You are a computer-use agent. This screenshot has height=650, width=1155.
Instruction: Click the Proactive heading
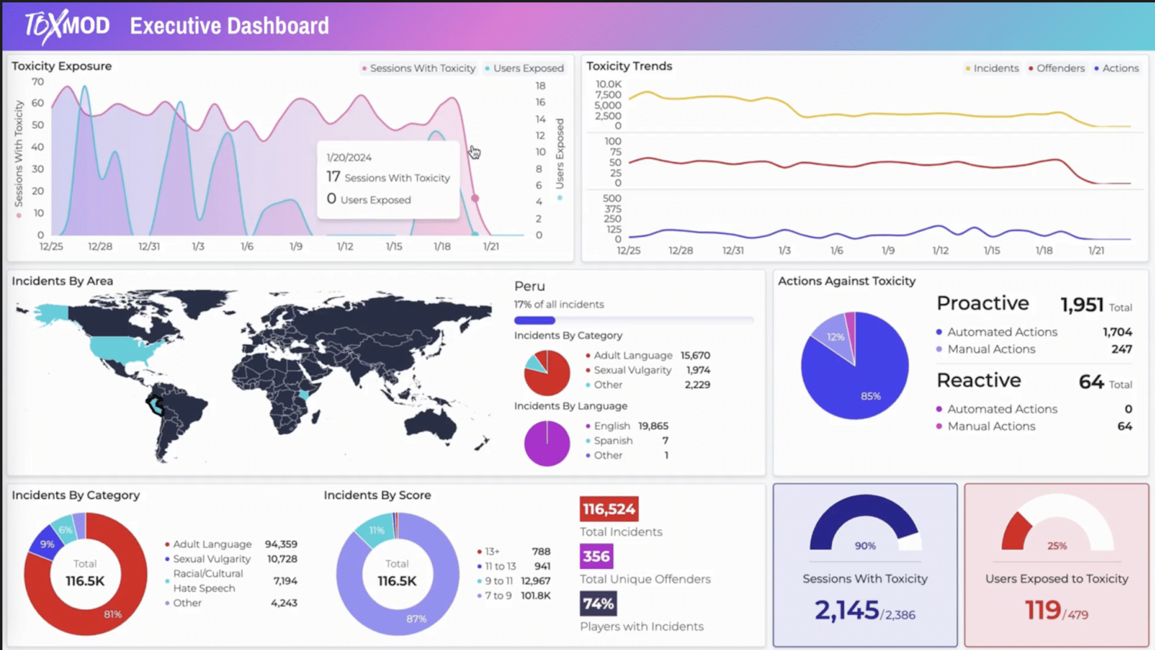[982, 303]
